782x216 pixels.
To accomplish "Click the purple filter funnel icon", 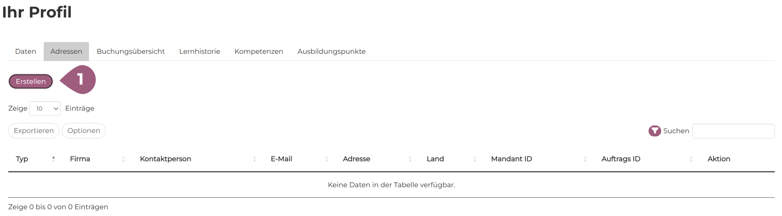I will pos(655,131).
